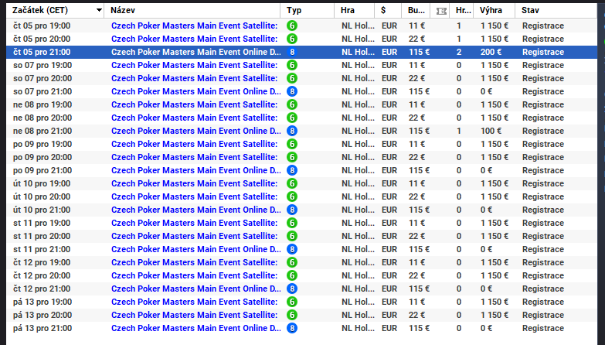
Task: Click the green 6 icon for út 10 pro 19:00
Action: (x=292, y=183)
